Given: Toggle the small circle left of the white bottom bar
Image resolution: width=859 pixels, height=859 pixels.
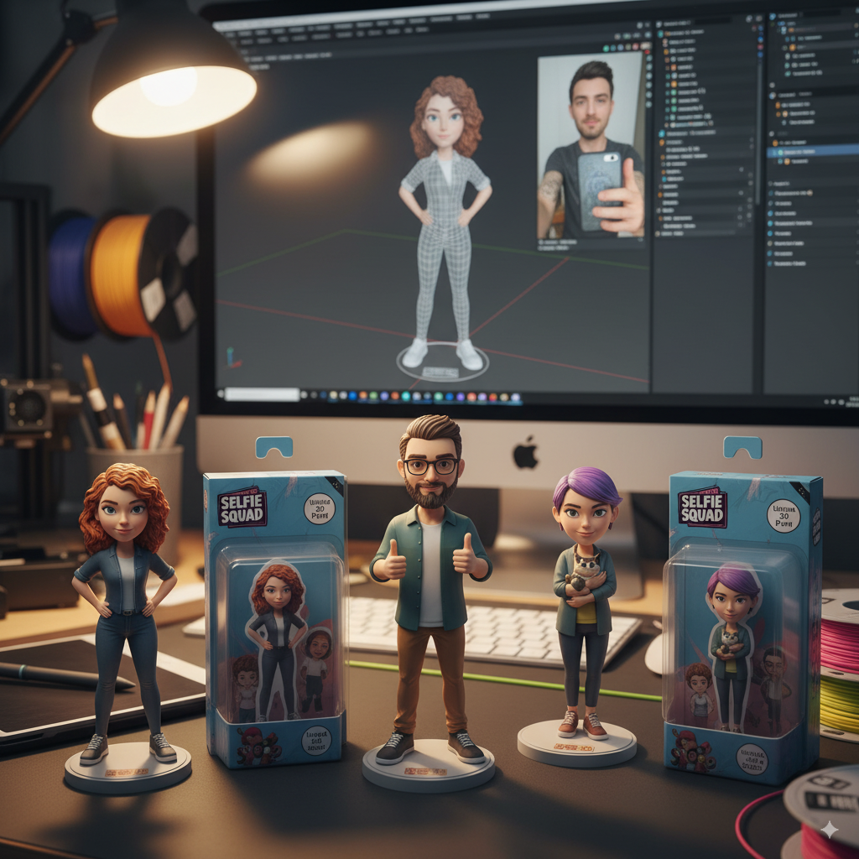Looking at the screenshot, I should pos(220,393).
